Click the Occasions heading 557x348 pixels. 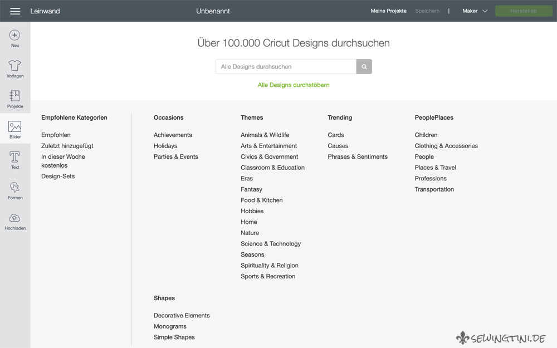pyautogui.click(x=168, y=117)
